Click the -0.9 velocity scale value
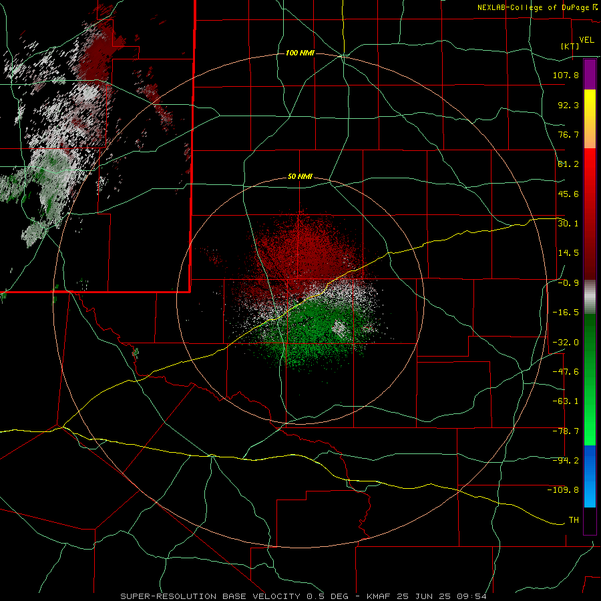Viewport: 601px width, 601px height. tap(568, 283)
